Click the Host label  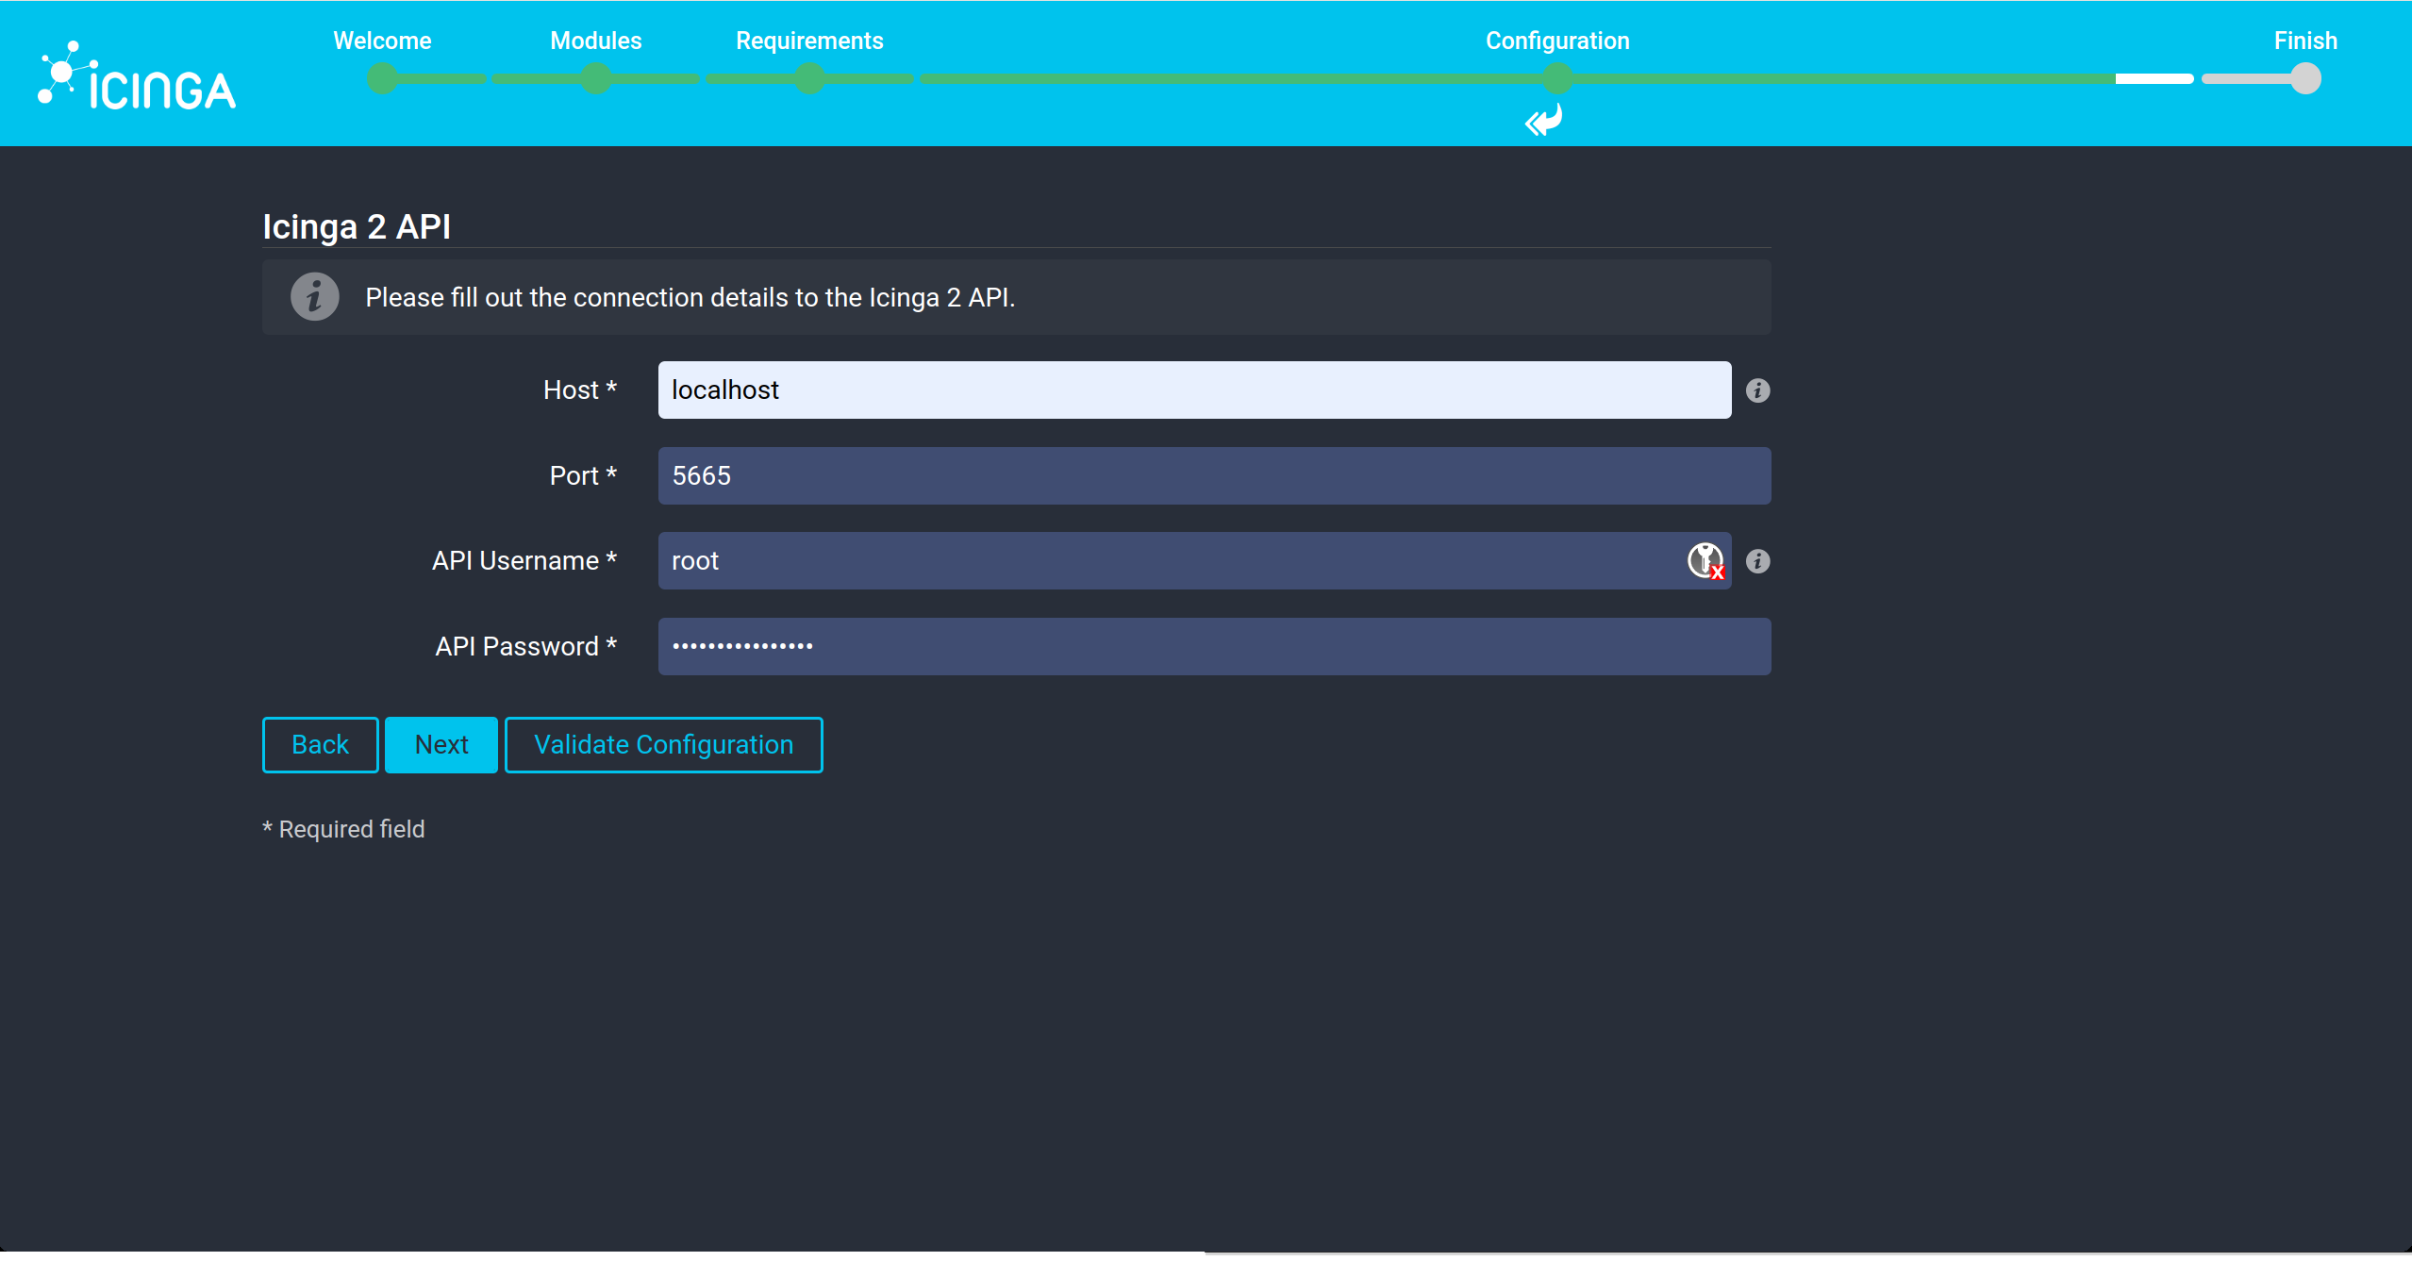pyautogui.click(x=580, y=390)
